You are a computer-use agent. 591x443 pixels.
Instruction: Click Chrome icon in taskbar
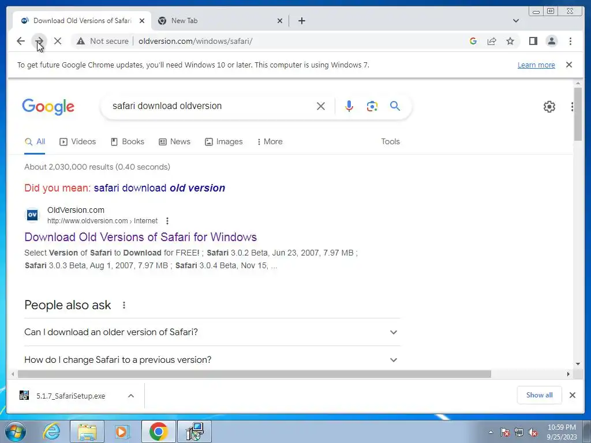(x=158, y=431)
